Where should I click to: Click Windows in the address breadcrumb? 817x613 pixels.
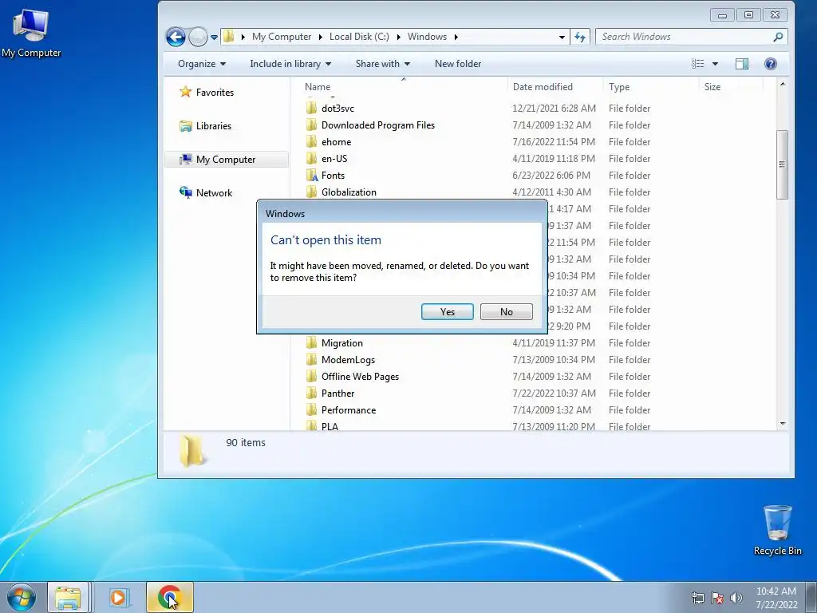point(428,37)
